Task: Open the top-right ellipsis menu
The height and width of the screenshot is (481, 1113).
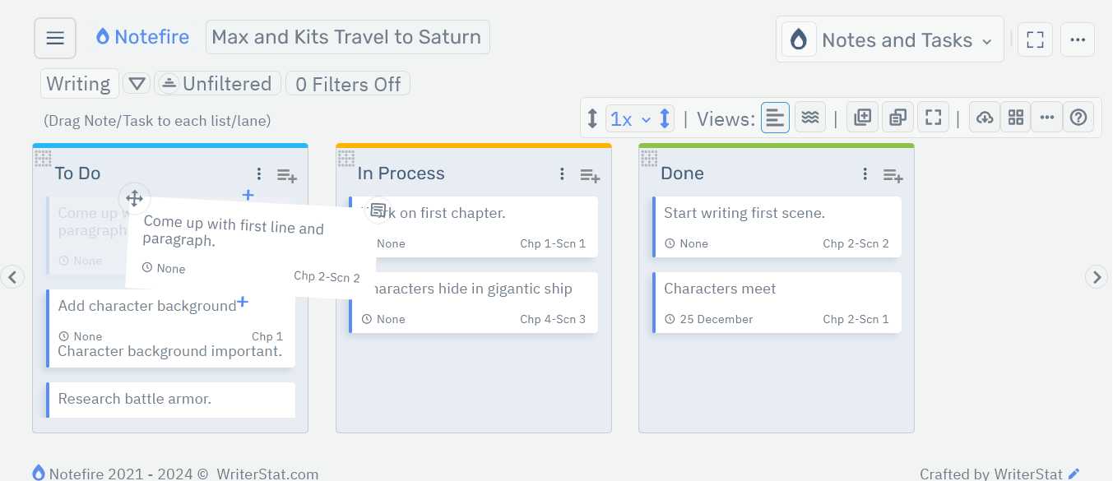Action: point(1078,39)
